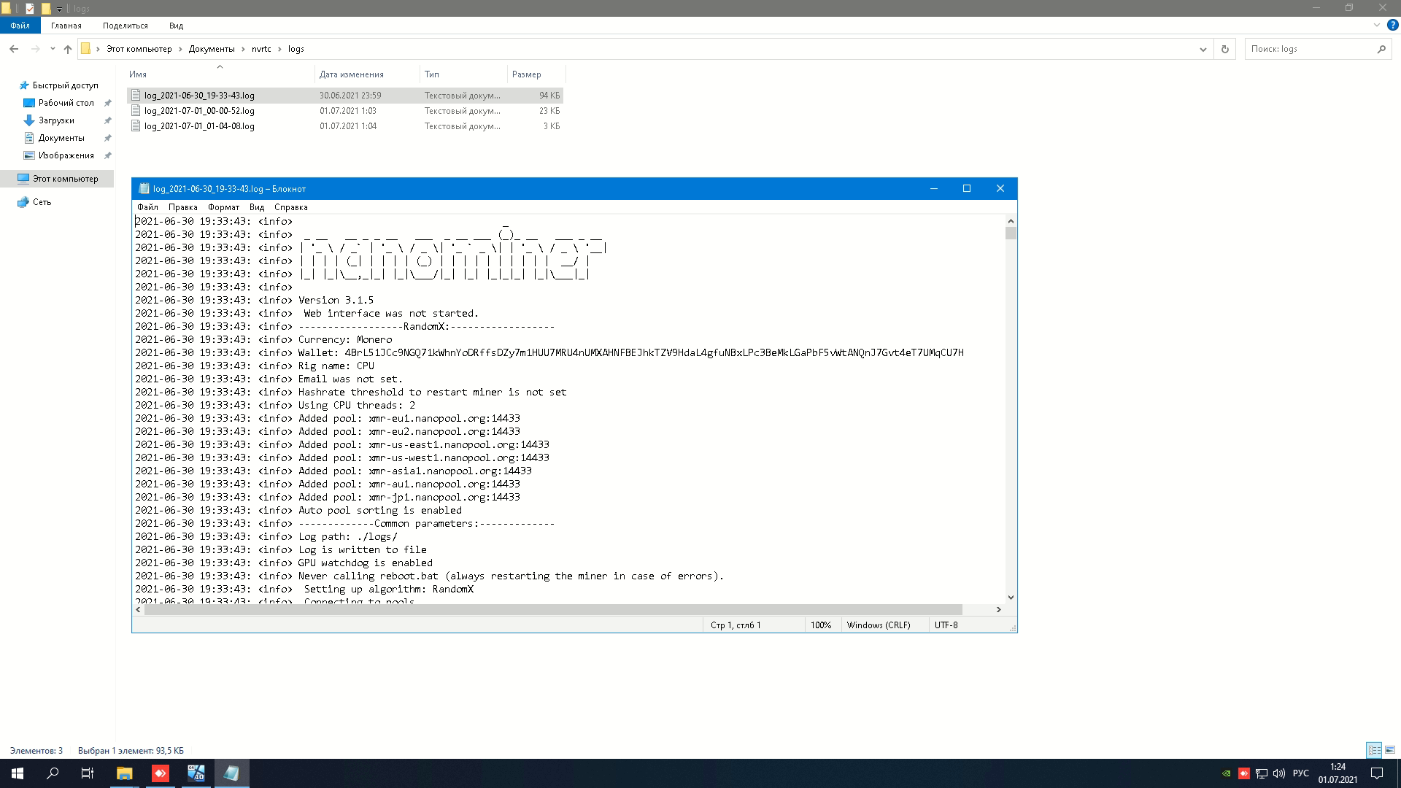1401x788 pixels.
Task: Open Notepad Правка menu
Action: click(183, 207)
